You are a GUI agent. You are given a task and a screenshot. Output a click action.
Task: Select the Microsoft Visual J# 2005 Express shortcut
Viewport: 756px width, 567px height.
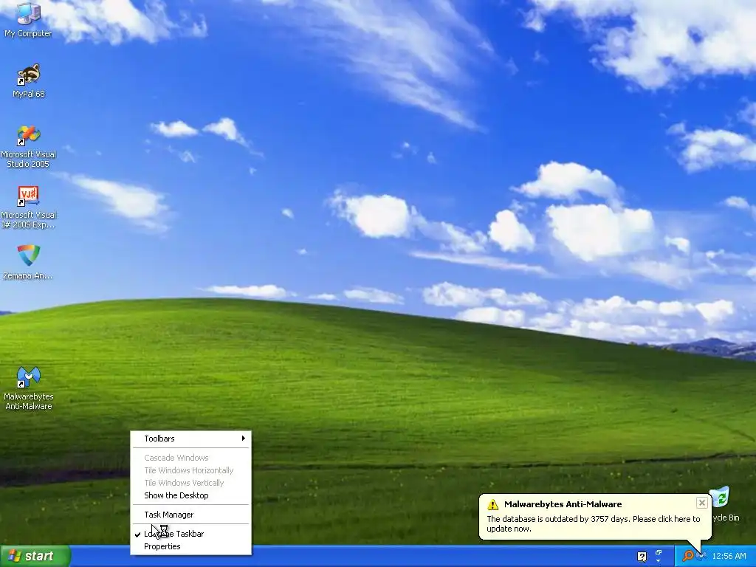pos(29,207)
